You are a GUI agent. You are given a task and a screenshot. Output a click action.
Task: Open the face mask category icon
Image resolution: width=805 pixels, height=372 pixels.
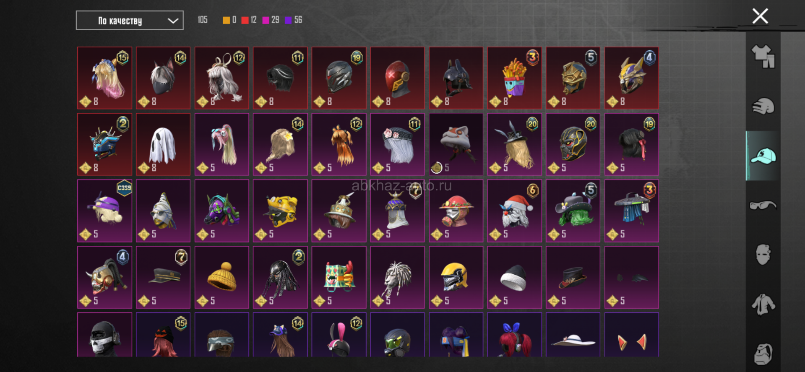click(x=763, y=254)
